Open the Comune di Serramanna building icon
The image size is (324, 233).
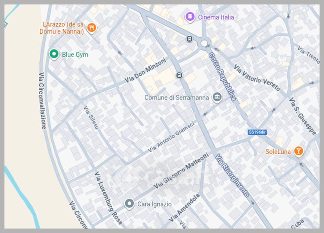pos(217,97)
